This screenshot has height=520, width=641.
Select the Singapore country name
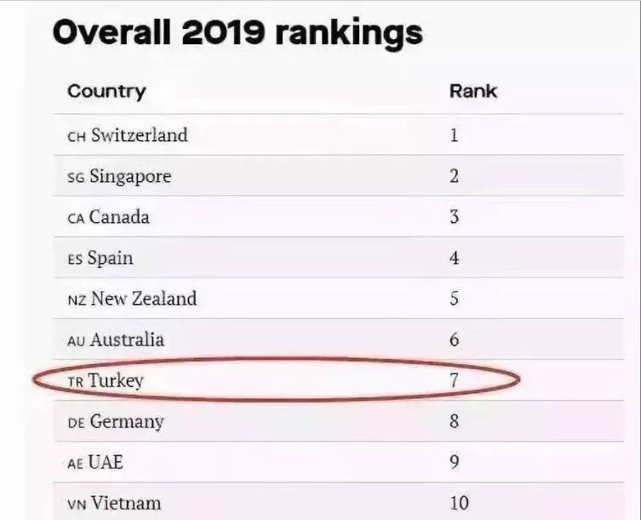(x=130, y=176)
